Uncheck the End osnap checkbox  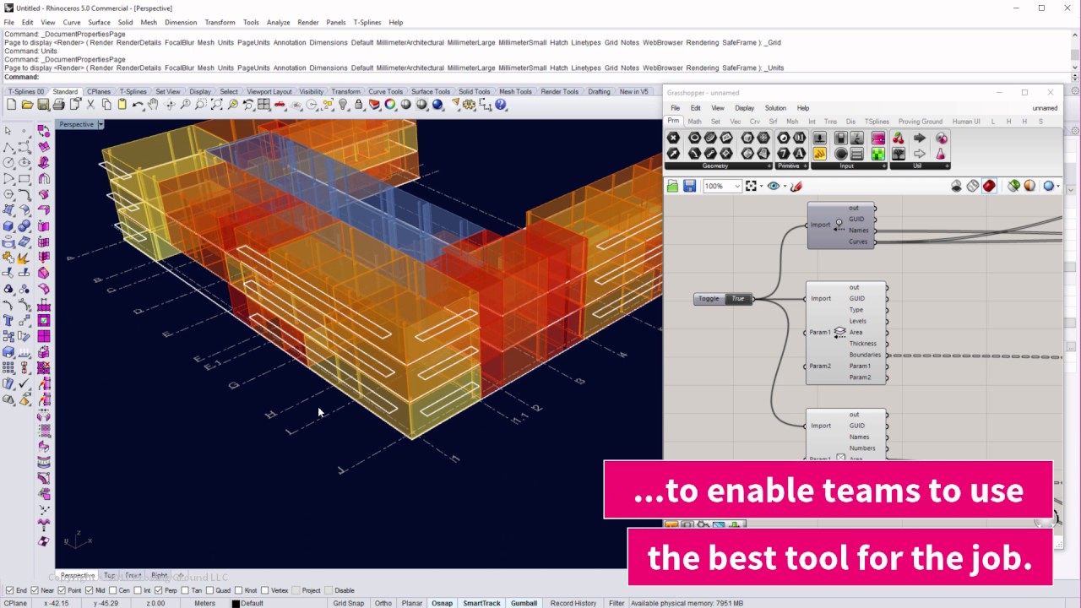pyautogui.click(x=10, y=590)
